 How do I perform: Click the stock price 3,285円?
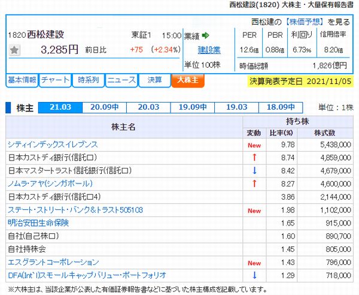59,50
